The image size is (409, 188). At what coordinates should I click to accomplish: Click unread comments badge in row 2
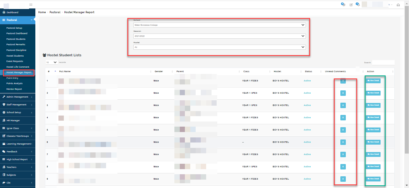click(x=343, y=93)
